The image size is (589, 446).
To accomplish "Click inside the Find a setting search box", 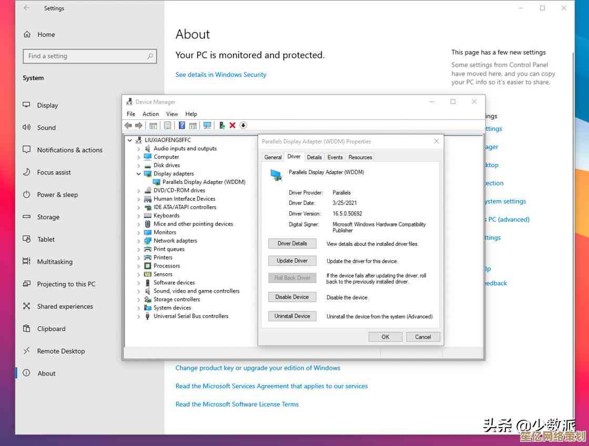I will pyautogui.click(x=89, y=56).
